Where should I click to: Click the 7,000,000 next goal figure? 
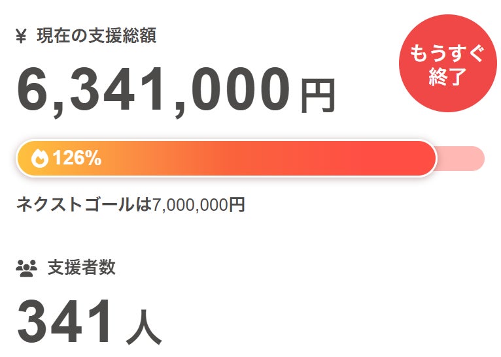190,205
